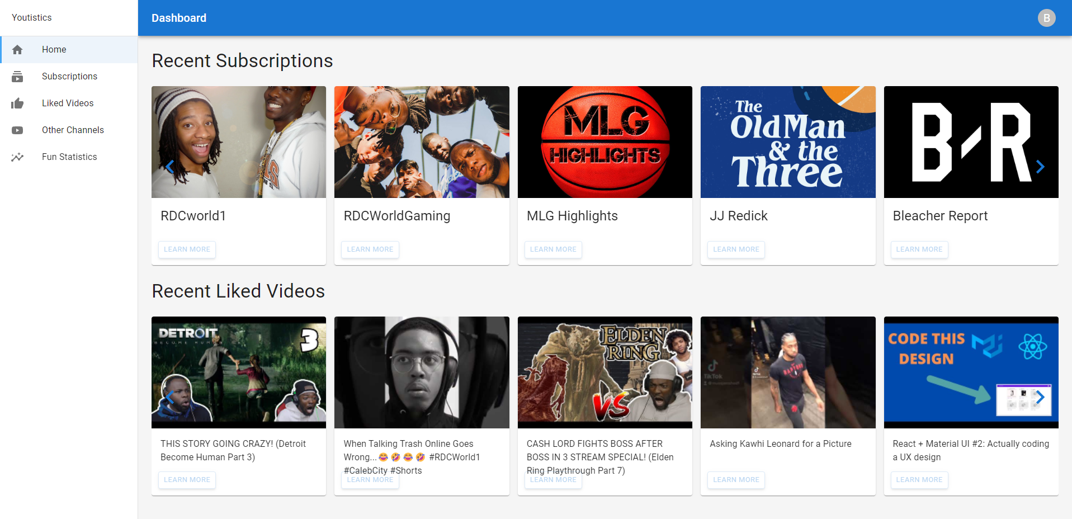Click Learn More under RDCworld1
The width and height of the screenshot is (1072, 519).
[187, 249]
